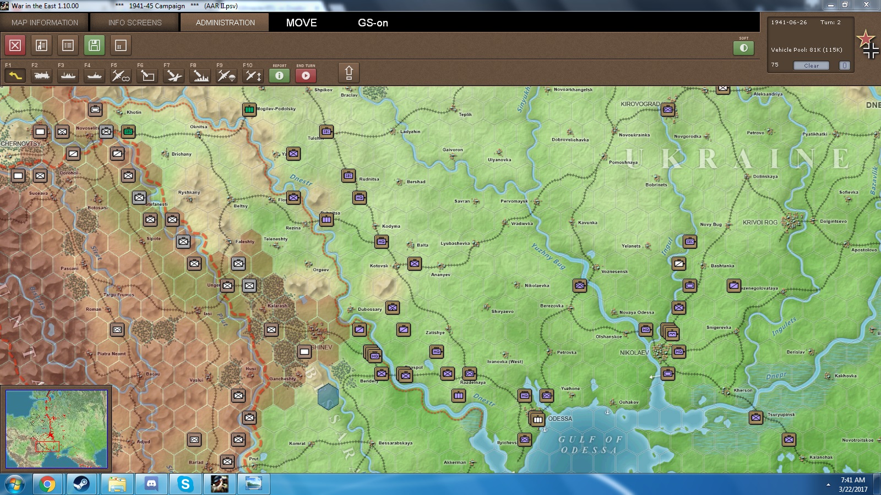Open the INFO SCREENS tab

tap(135, 23)
